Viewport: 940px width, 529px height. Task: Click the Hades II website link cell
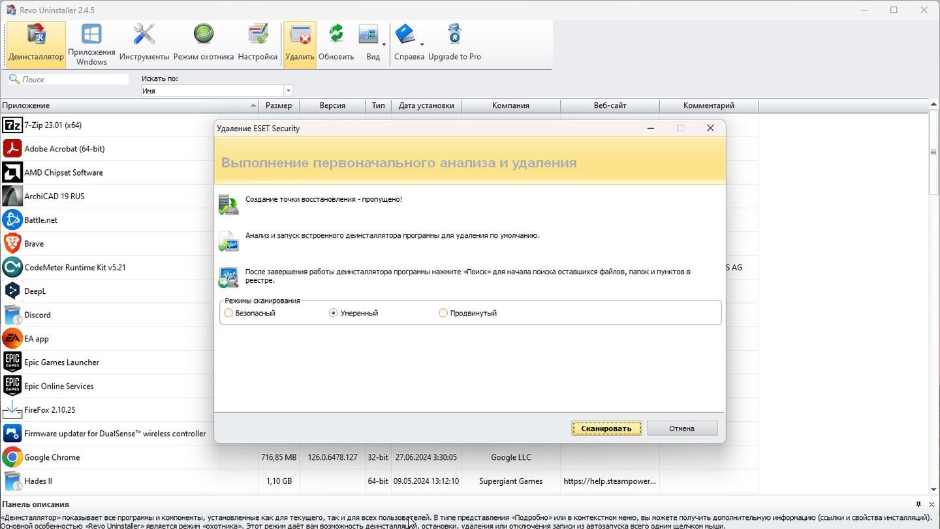tap(610, 481)
